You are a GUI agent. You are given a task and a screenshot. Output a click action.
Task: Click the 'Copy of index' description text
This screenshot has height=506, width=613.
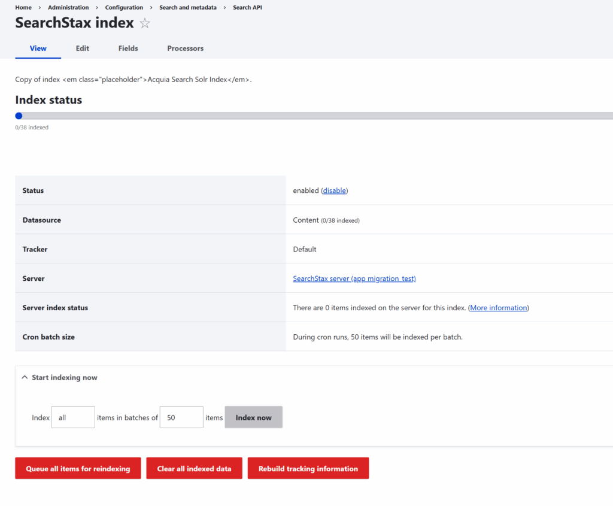click(133, 80)
